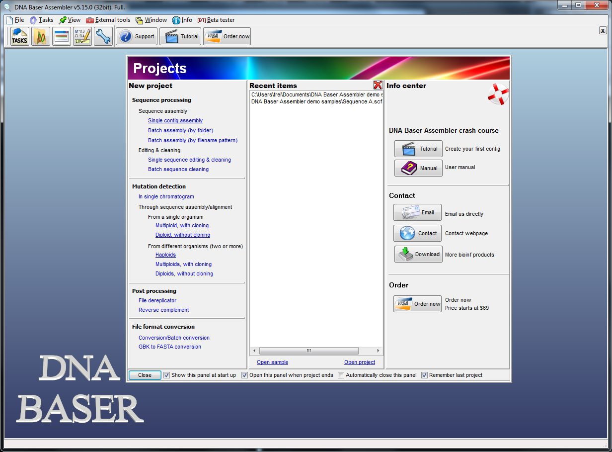Select In single chromatogram mutation detection
This screenshot has width=612, height=452.
pyautogui.click(x=166, y=196)
